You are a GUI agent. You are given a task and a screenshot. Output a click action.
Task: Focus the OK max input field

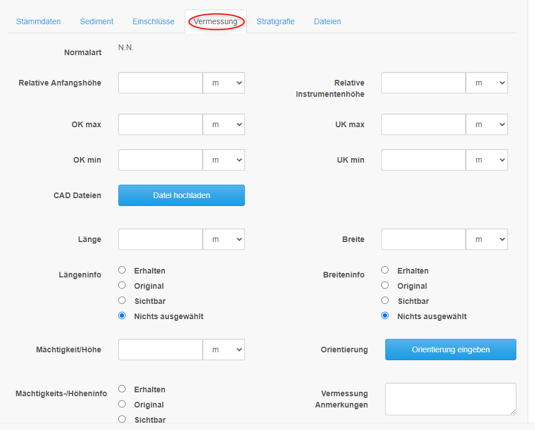[x=160, y=124]
